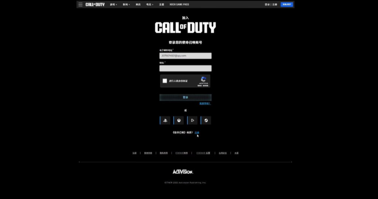Expand the 游戏 dropdown in navbar
Viewport: 378px width, 199px height.
tap(113, 4)
